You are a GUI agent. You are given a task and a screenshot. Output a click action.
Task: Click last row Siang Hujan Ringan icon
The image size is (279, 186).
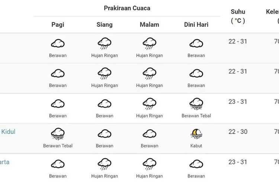[x=105, y=164]
